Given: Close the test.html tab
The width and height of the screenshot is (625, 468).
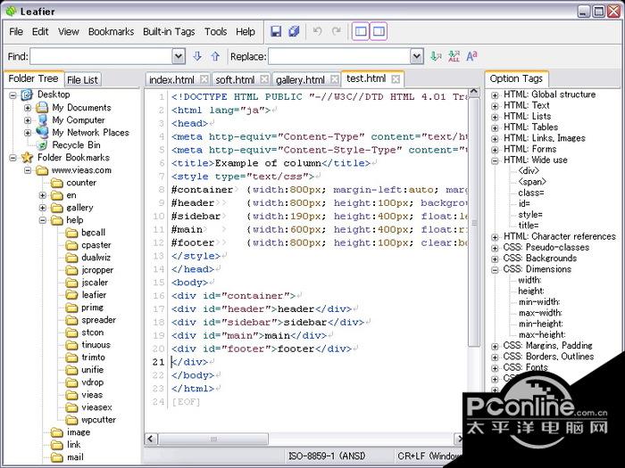Looking at the screenshot, I should pos(396,79).
